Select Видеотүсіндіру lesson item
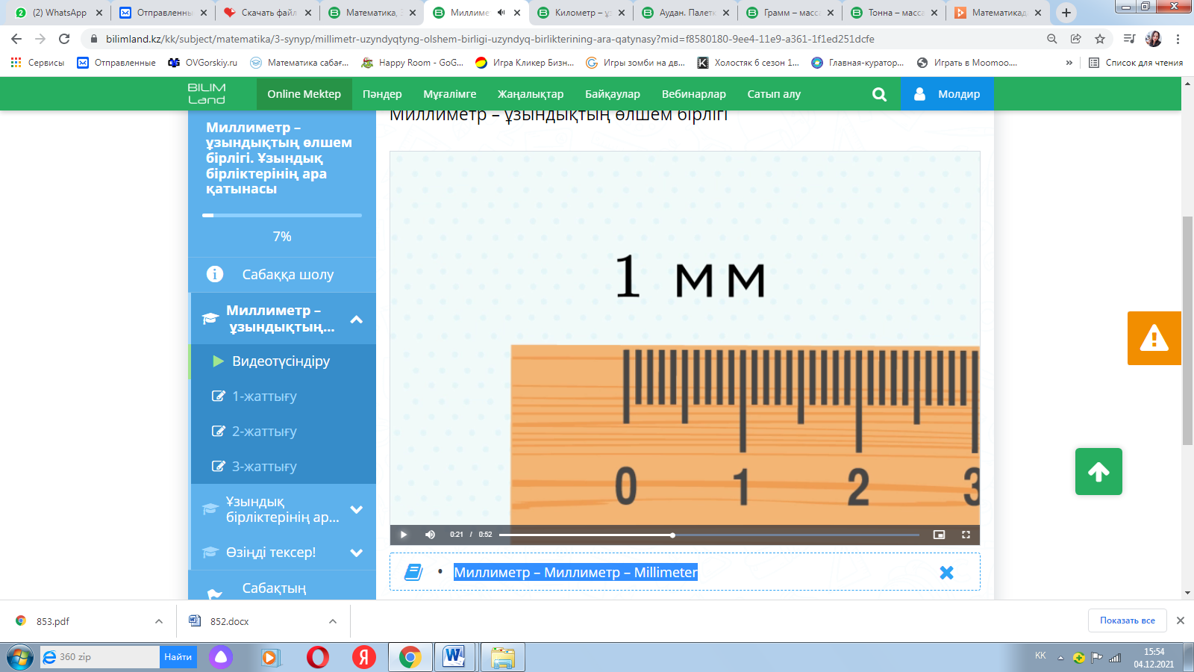This screenshot has height=672, width=1194. click(x=284, y=361)
